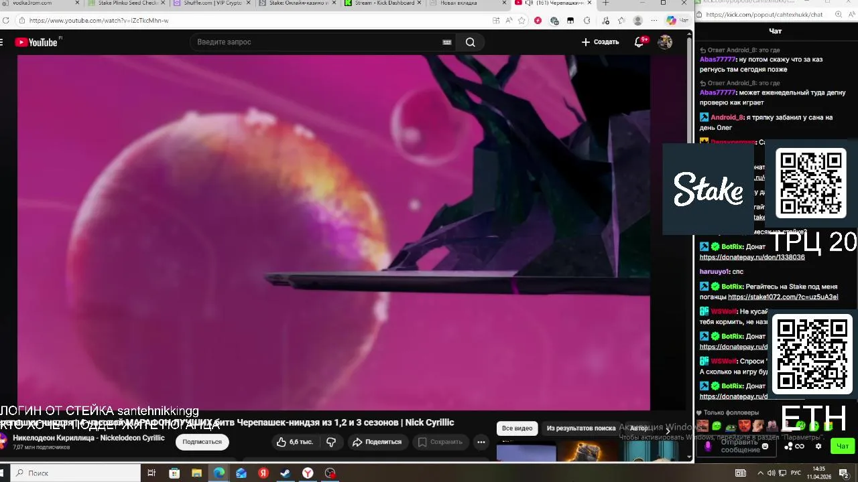Open the donatepay.ru/don/1338036 link in chat

752,257
